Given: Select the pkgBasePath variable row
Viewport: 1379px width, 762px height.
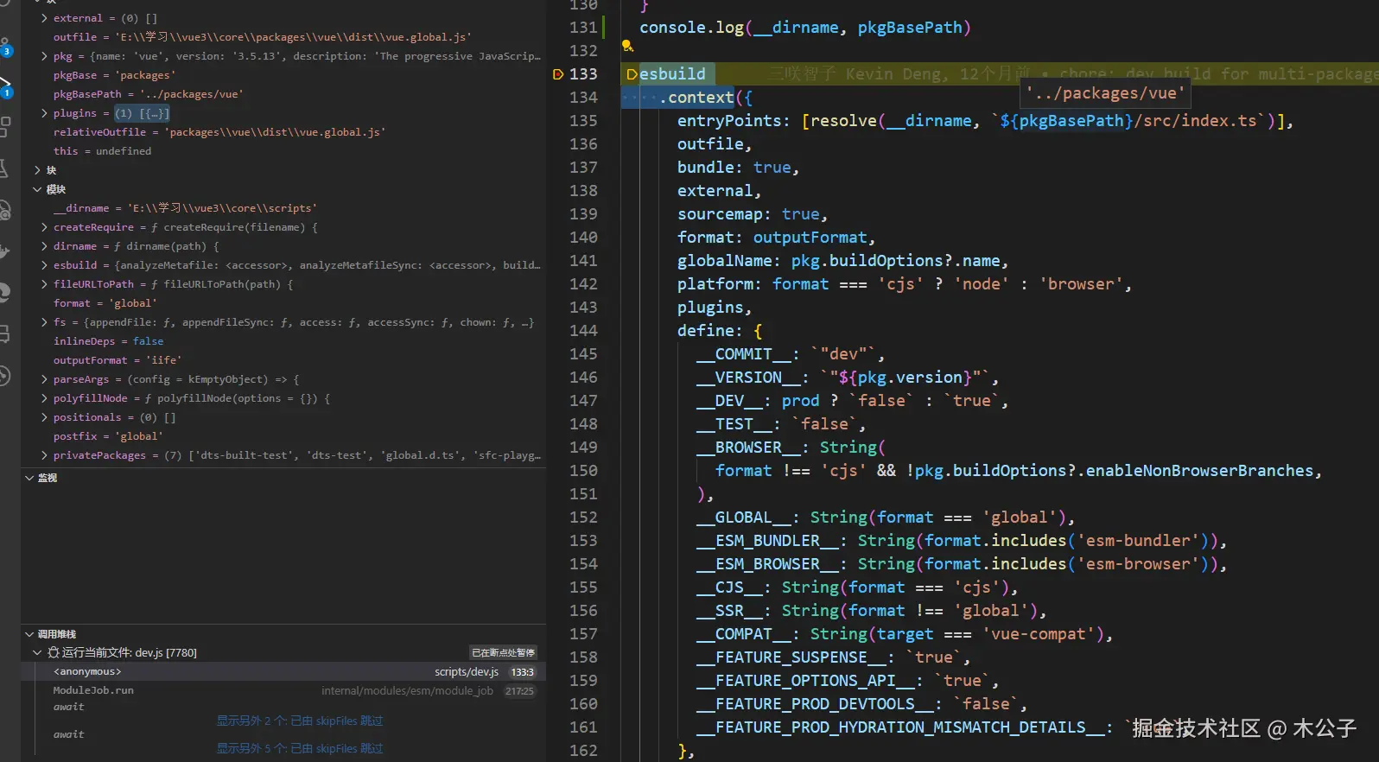Looking at the screenshot, I should (x=283, y=94).
